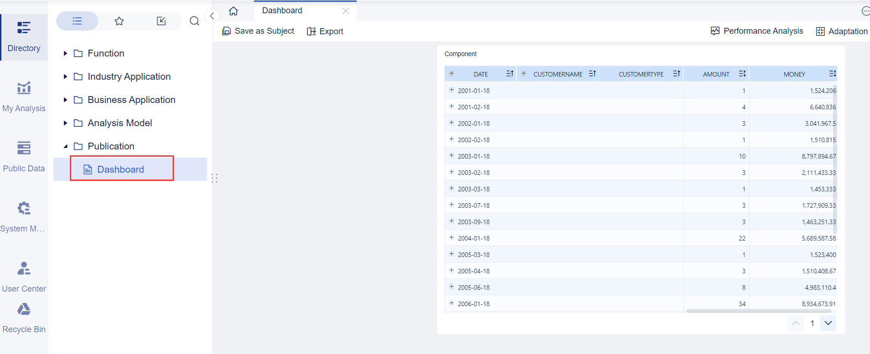Expand all rows via DATE header plus

point(452,73)
